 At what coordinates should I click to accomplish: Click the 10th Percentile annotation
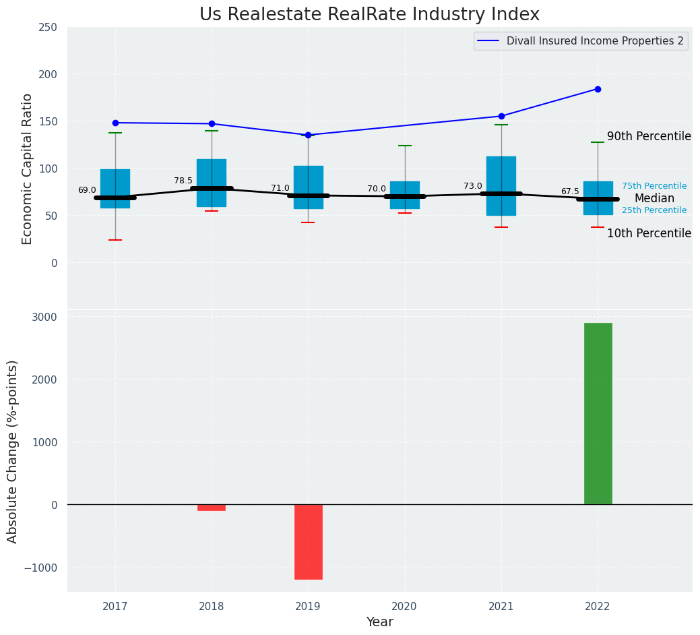(649, 233)
